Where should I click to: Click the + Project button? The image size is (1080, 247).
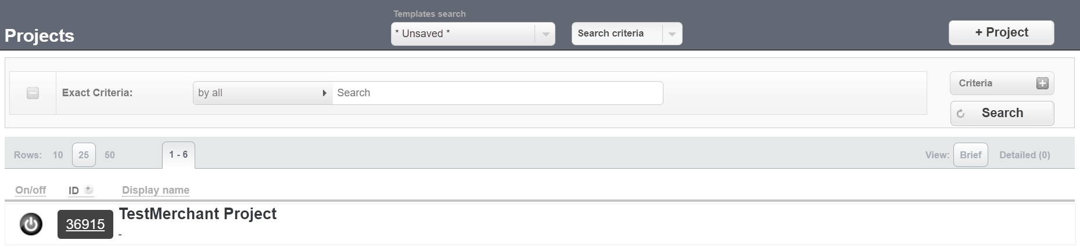click(1001, 33)
